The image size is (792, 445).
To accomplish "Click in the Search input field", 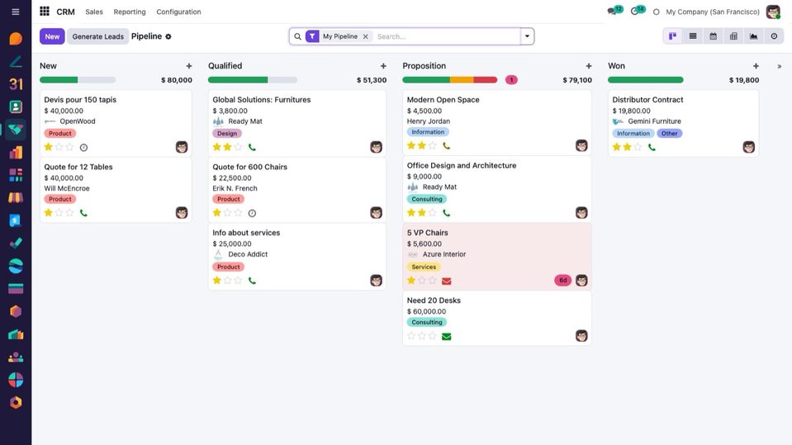I will click(447, 36).
